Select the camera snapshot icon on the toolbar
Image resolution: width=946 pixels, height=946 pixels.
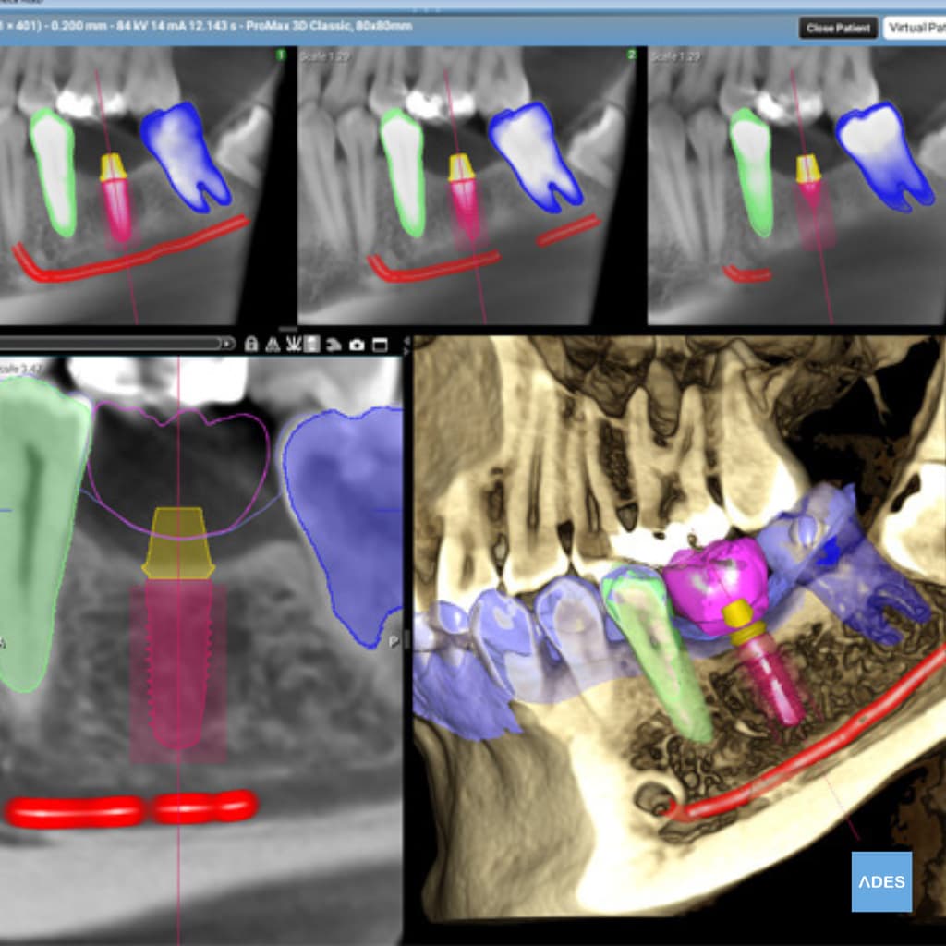pos(356,344)
